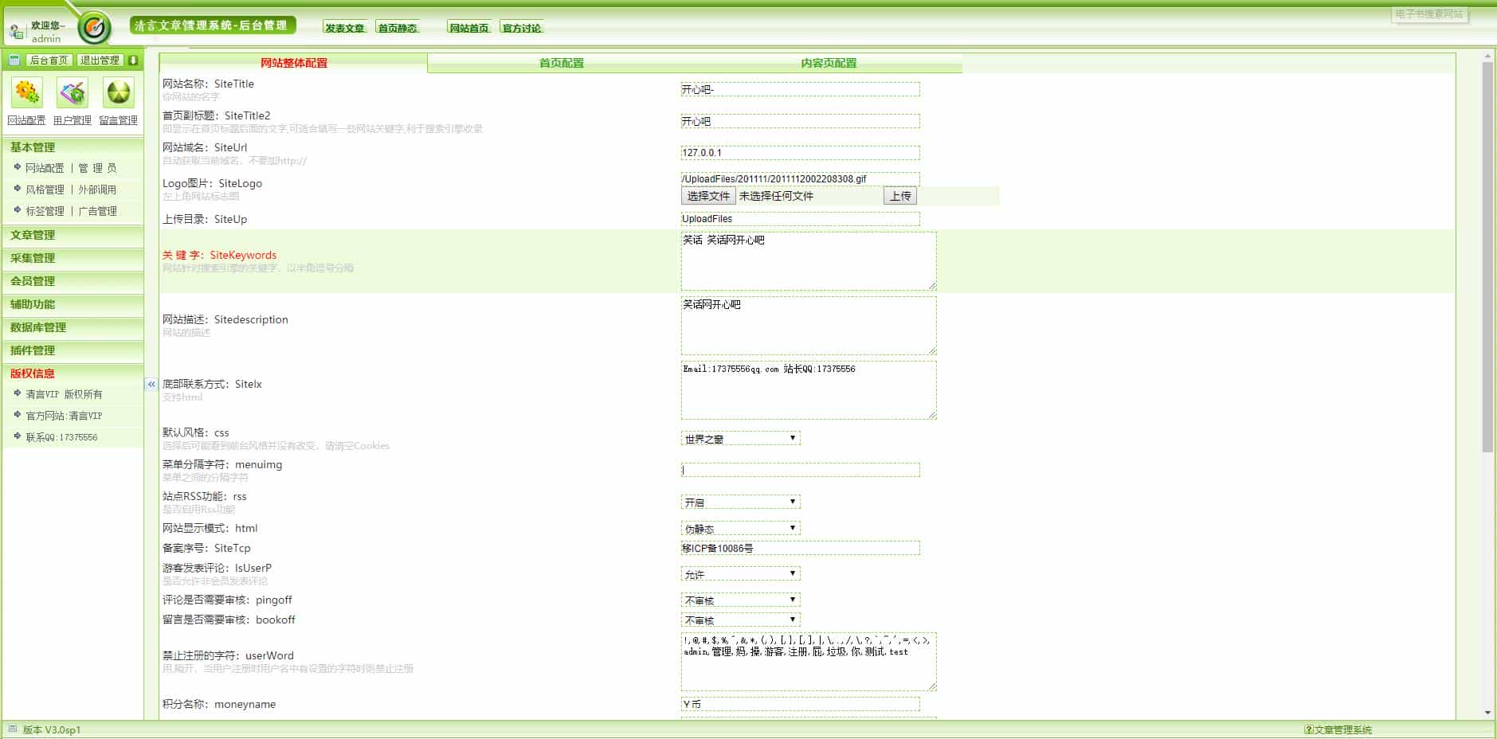
Task: Open 留言管理 green ball icon
Action: point(119,92)
